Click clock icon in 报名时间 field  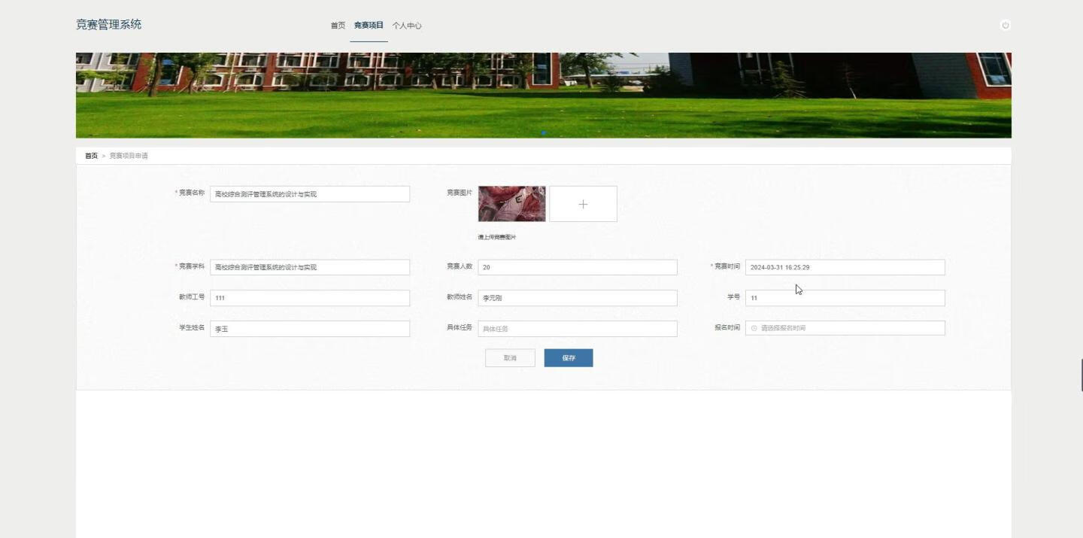tap(754, 328)
